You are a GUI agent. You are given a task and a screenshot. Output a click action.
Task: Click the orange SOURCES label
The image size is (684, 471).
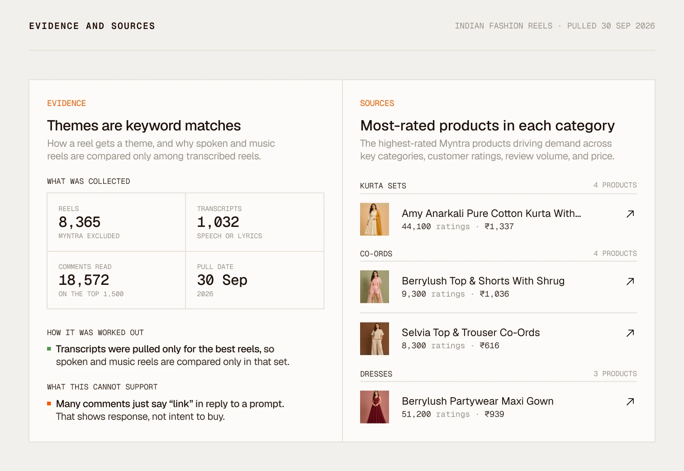pos(377,103)
